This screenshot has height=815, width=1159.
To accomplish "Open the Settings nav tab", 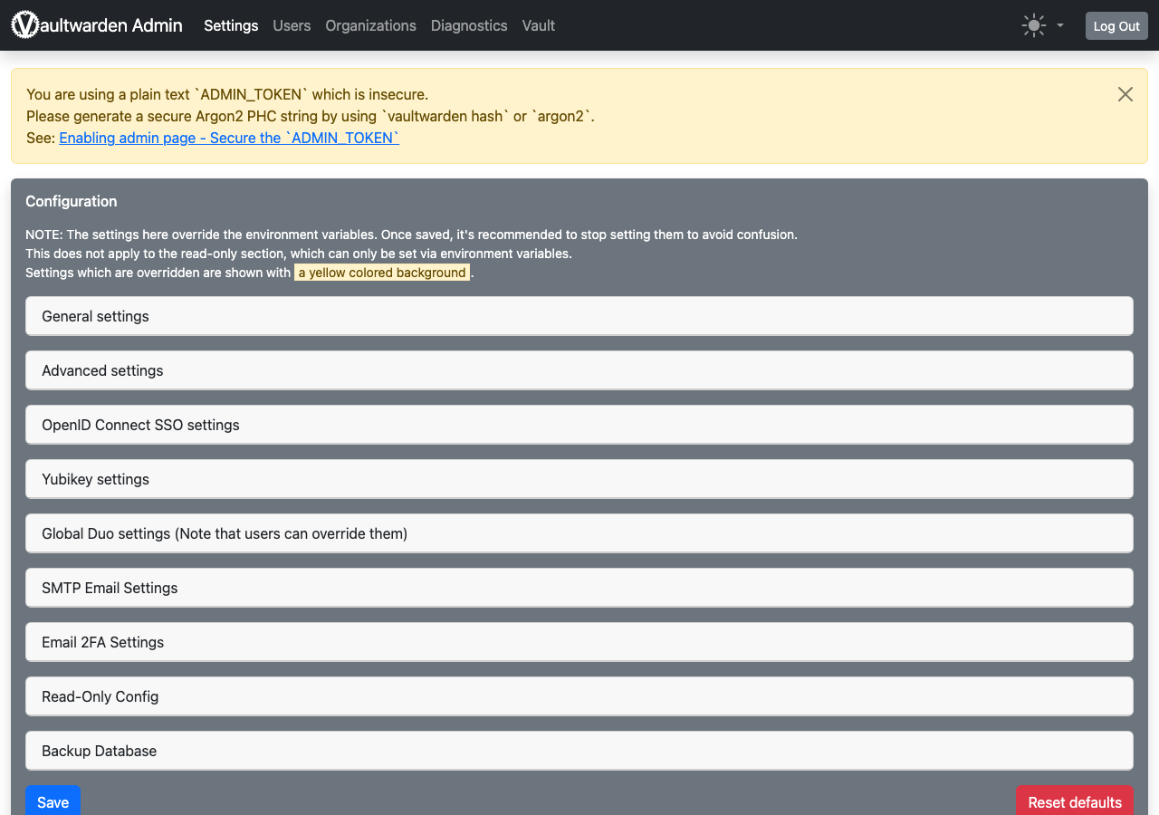I will tap(231, 25).
